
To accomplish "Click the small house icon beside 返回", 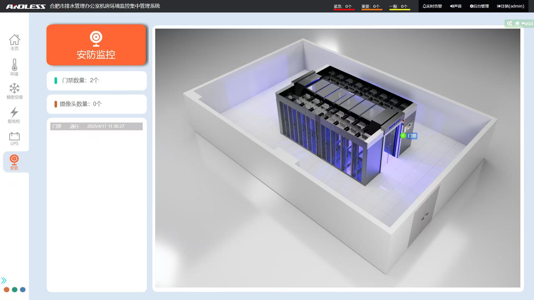I will point(517,24).
